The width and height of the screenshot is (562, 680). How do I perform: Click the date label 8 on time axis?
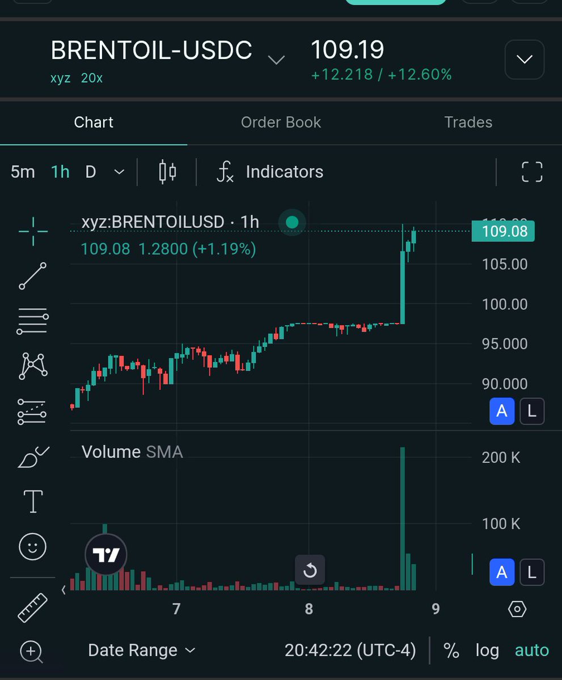tap(309, 609)
